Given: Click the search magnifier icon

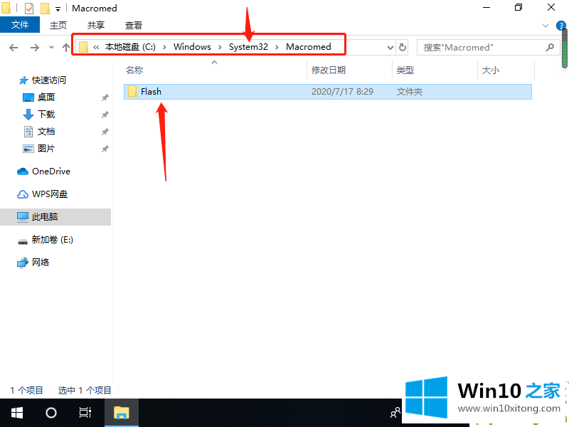Looking at the screenshot, I should pos(550,47).
